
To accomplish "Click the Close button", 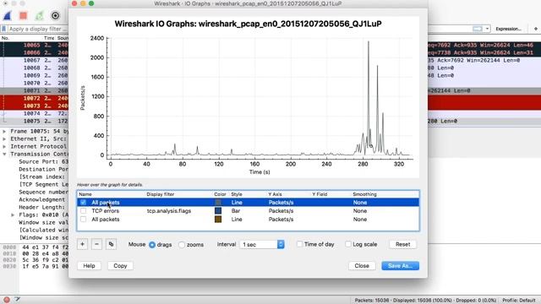I will click(x=362, y=266).
